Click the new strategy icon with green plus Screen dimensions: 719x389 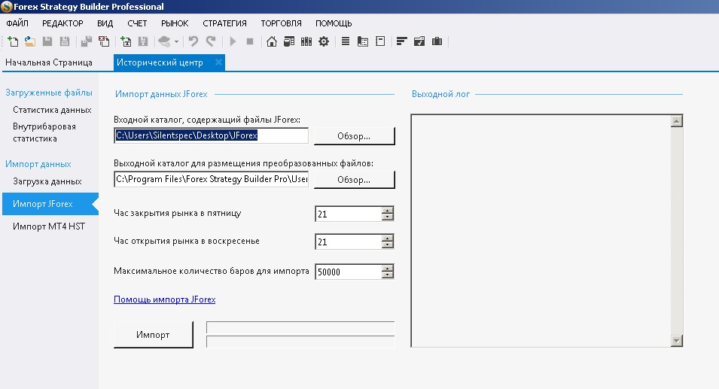(x=13, y=41)
